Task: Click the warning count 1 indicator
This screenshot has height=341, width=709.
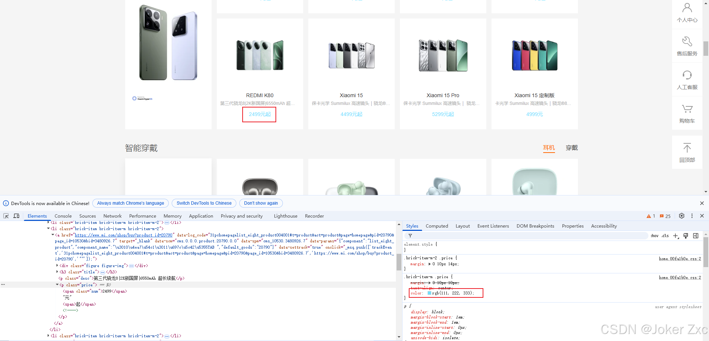Action: pos(651,216)
